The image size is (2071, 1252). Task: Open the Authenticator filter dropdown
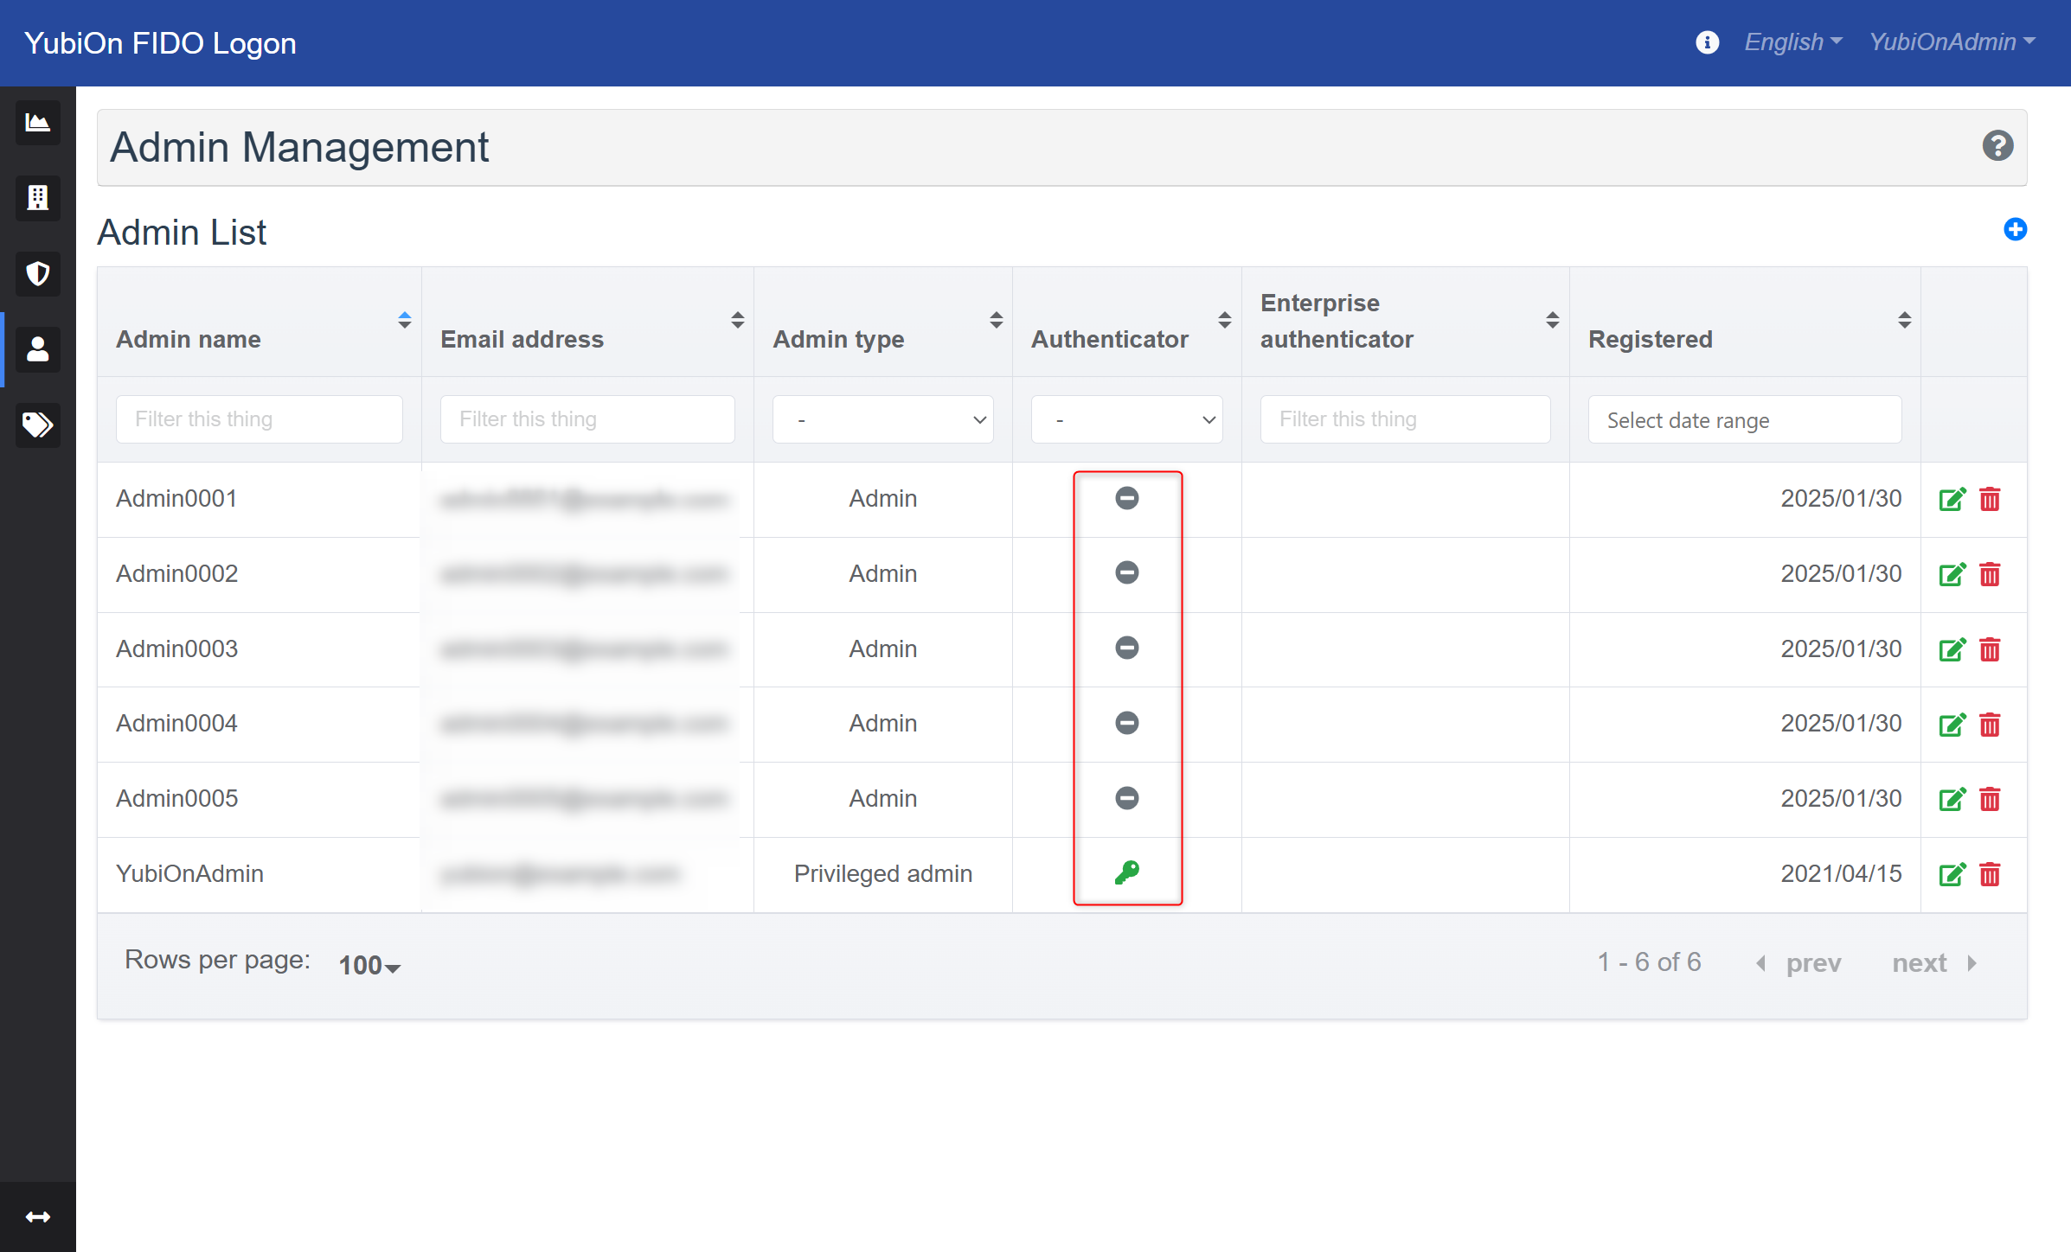point(1126,419)
